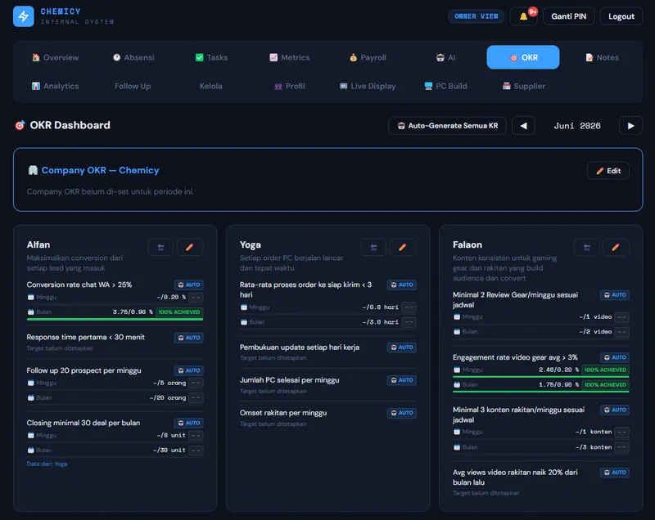Image resolution: width=655 pixels, height=520 pixels.
Task: Edit the Company OKR
Action: (x=608, y=171)
